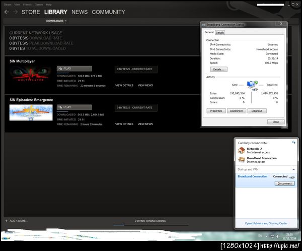The image size is (302, 251).
Task: Open VIEW NEWS for SiN Episodes: Emergence
Action: pyautogui.click(x=145, y=124)
